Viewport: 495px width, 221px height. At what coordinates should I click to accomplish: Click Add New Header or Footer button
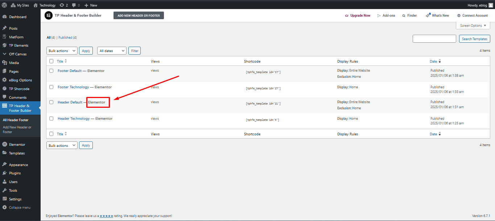[139, 16]
